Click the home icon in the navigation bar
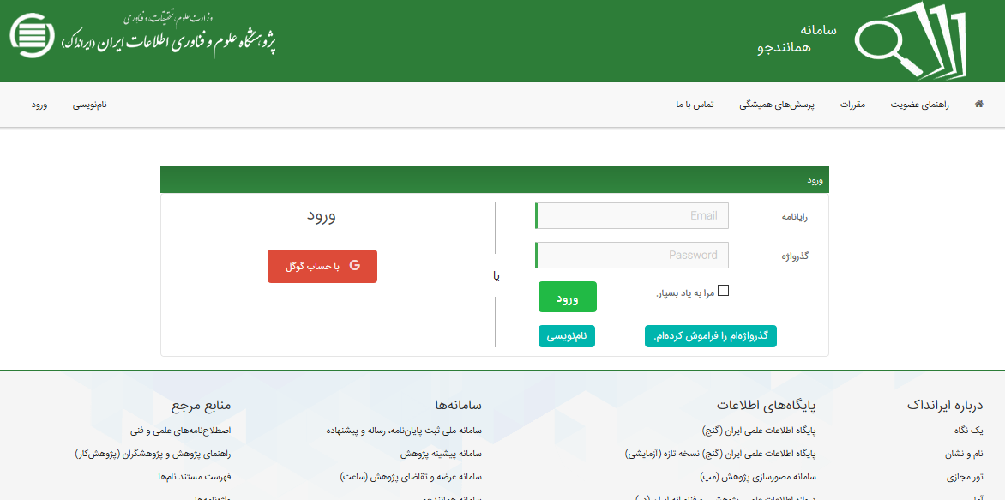This screenshot has width=1005, height=500. [x=978, y=105]
